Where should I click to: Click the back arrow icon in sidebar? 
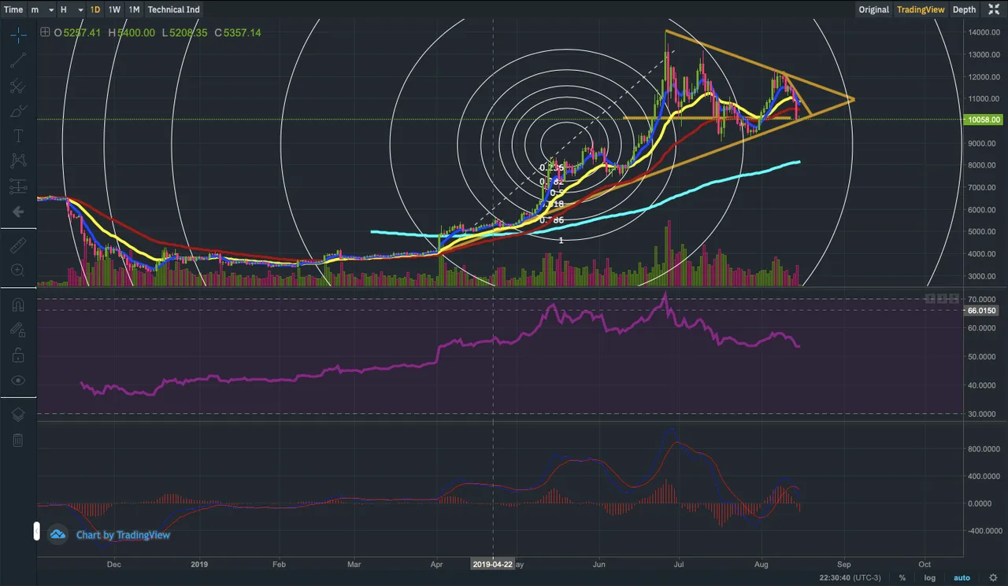click(x=18, y=212)
